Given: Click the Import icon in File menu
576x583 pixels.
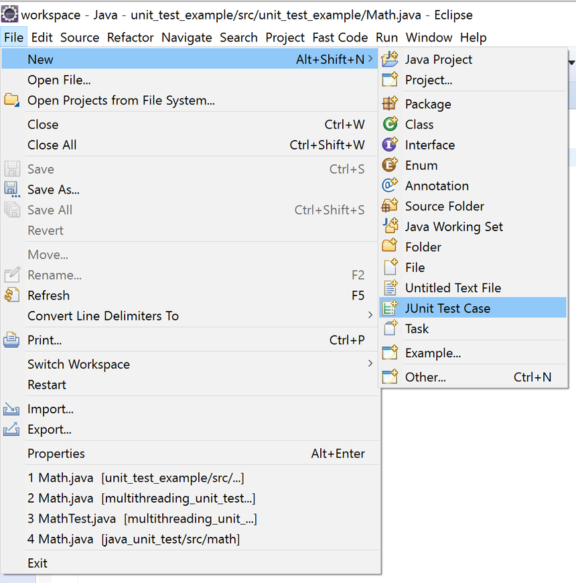Looking at the screenshot, I should click(11, 409).
